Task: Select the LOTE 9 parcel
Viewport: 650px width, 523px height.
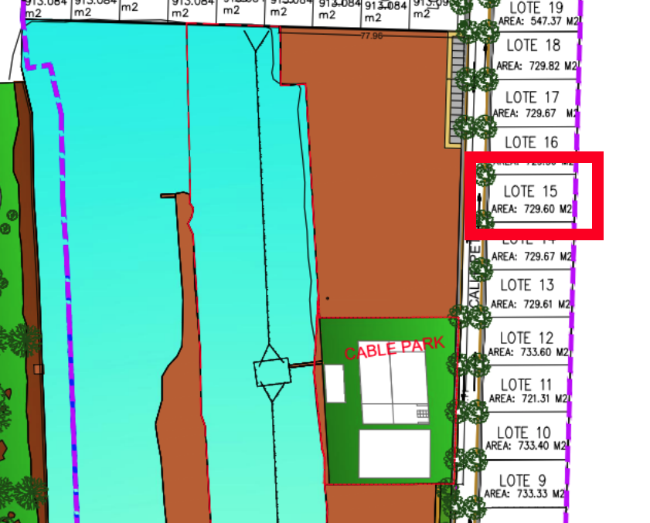Action: tap(523, 480)
